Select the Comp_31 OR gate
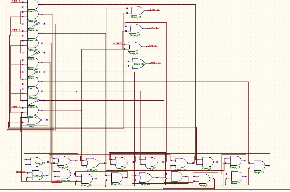The image size is (290, 192). (135, 47)
